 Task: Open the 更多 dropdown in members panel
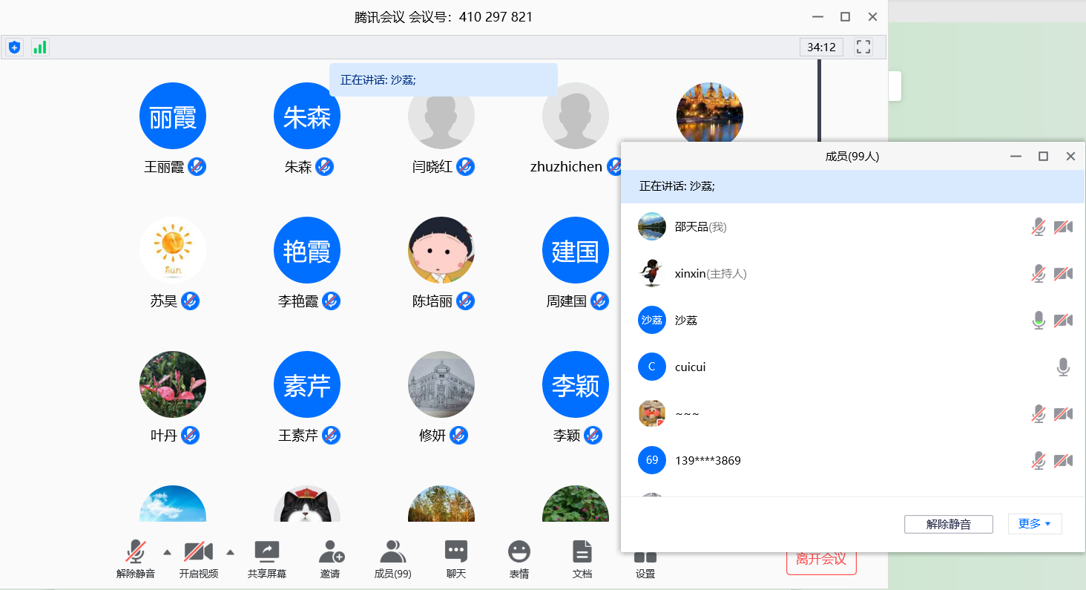[x=1034, y=524]
